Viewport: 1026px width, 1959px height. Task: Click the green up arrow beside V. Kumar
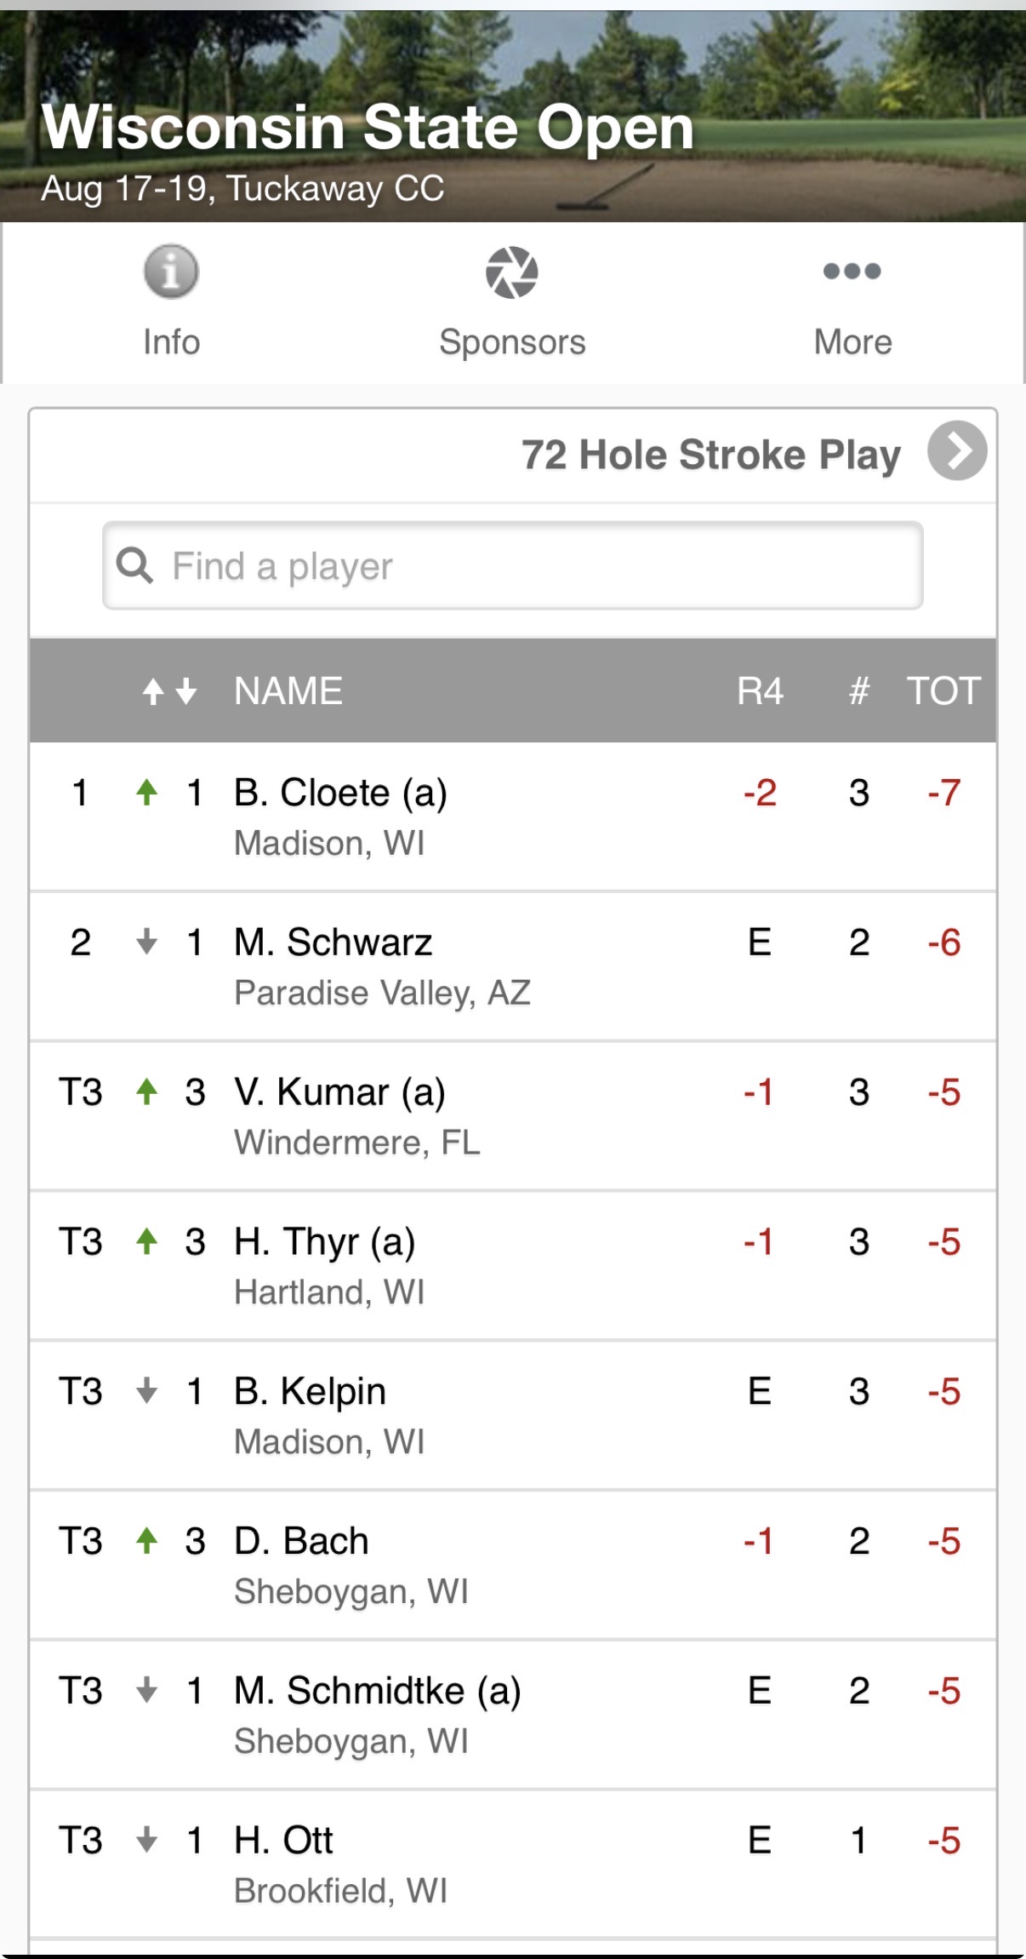point(147,1091)
